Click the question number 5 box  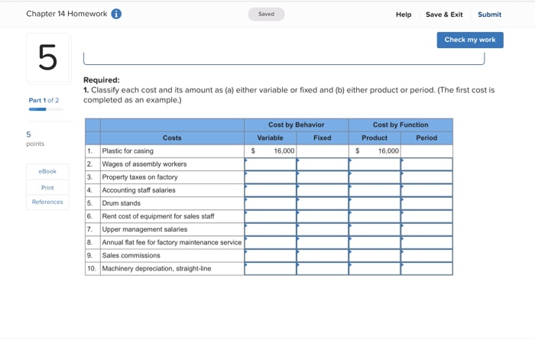pyautogui.click(x=48, y=58)
